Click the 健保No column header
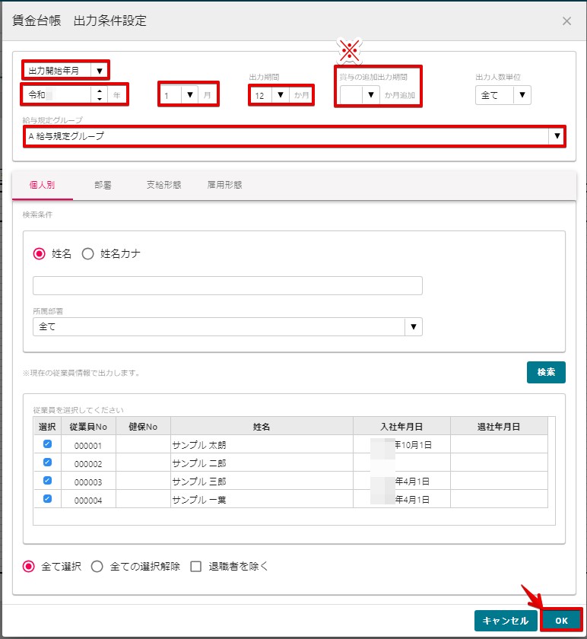Viewport: 587px width, 639px height. point(143,427)
